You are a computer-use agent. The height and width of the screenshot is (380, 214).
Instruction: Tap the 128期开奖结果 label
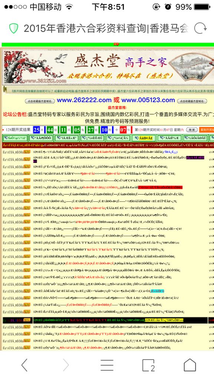pyautogui.click(x=18, y=130)
